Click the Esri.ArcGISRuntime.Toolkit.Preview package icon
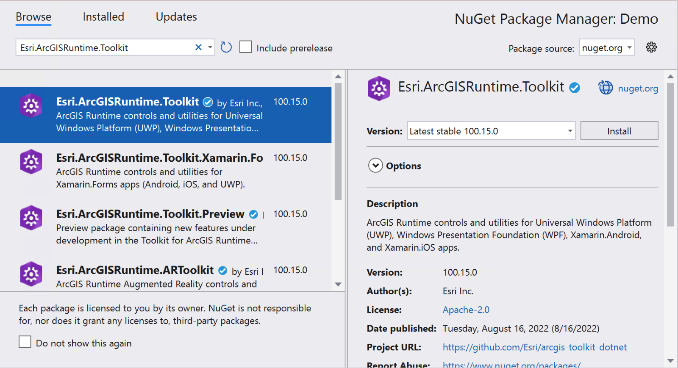The image size is (678, 368). 31,218
